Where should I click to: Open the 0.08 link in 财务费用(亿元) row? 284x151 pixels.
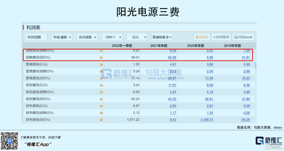pyautogui.click(x=247, y=106)
